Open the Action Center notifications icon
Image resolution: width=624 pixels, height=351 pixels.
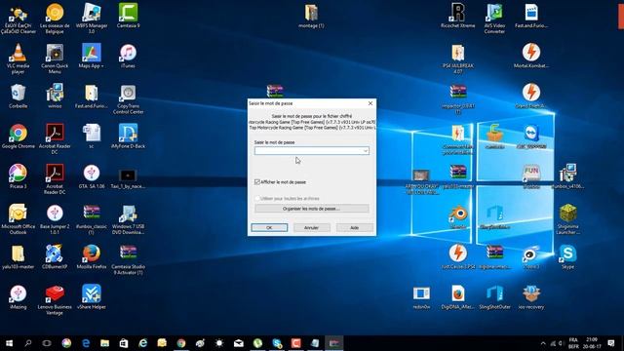(x=611, y=343)
